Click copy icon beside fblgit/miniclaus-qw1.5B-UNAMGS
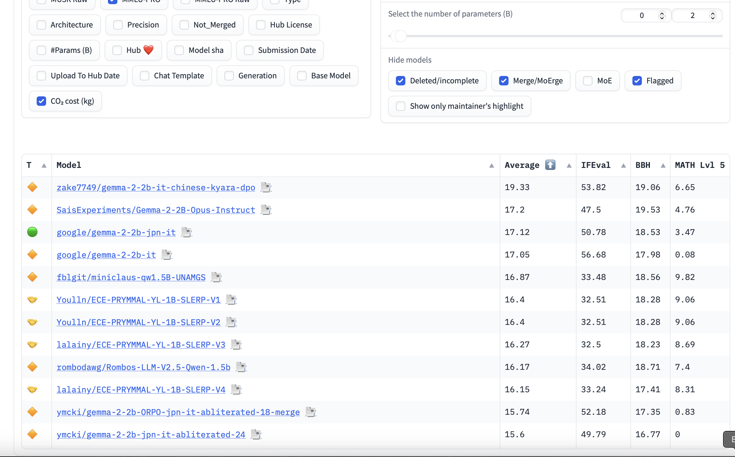The width and height of the screenshot is (735, 457). click(x=216, y=277)
